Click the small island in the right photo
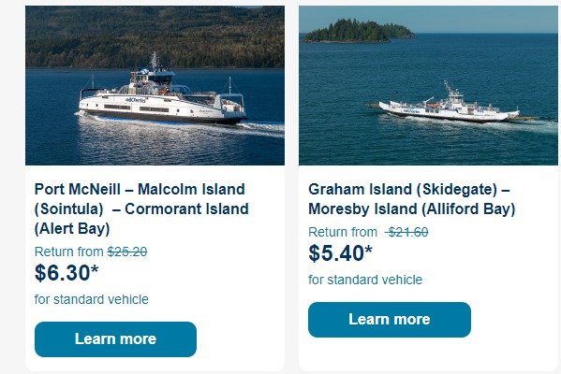The image size is (561, 374). point(359,31)
